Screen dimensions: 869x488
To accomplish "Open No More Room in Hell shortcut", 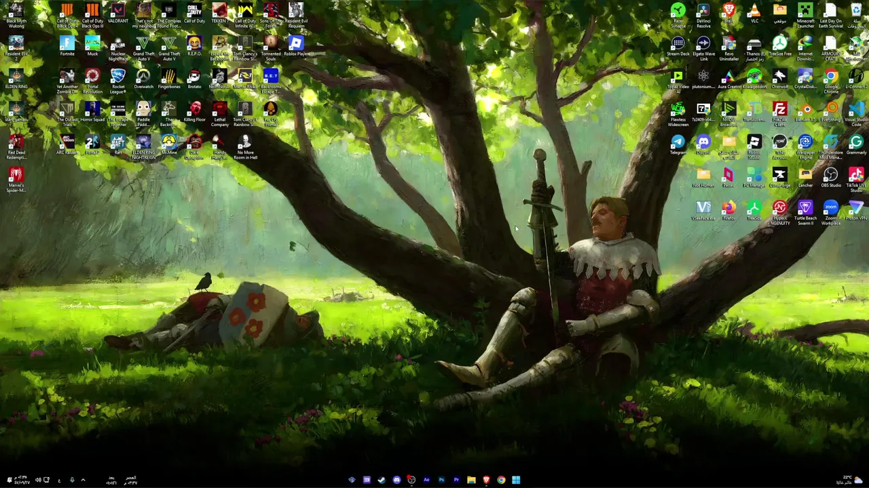I will click(245, 147).
